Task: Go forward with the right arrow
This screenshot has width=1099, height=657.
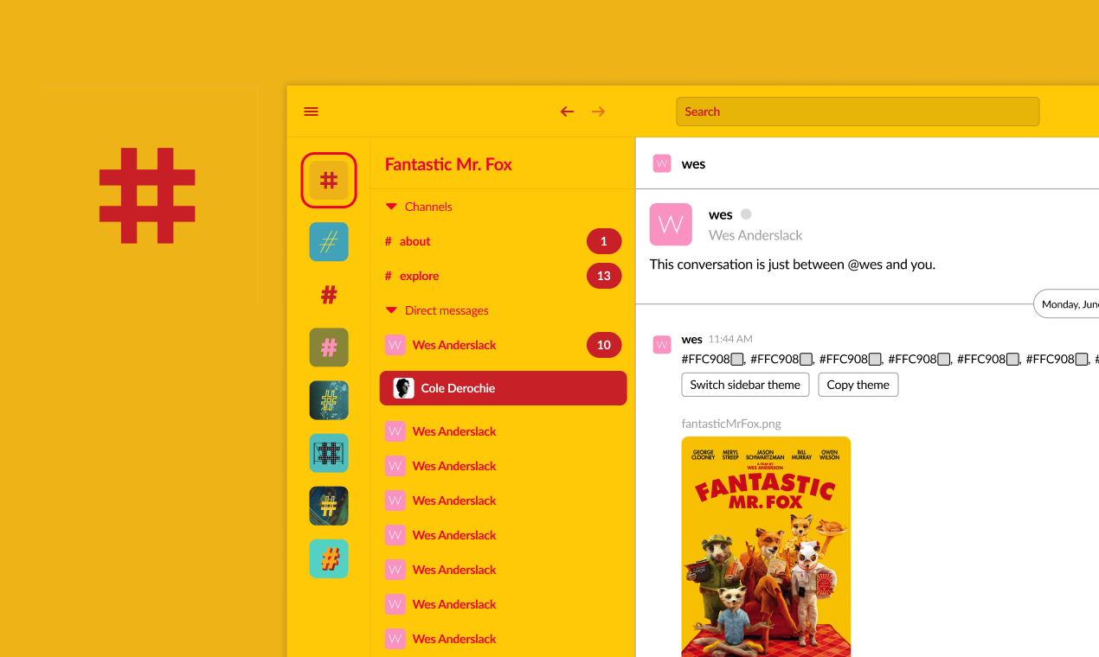Action: tap(598, 112)
